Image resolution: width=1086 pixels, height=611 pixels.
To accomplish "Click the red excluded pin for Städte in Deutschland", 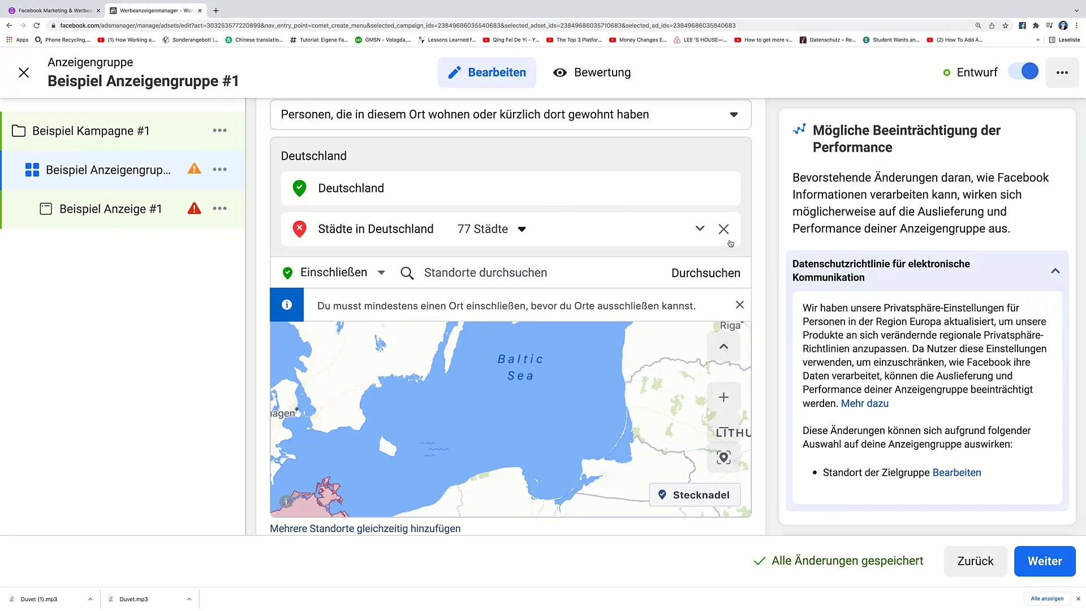I will [x=299, y=229].
